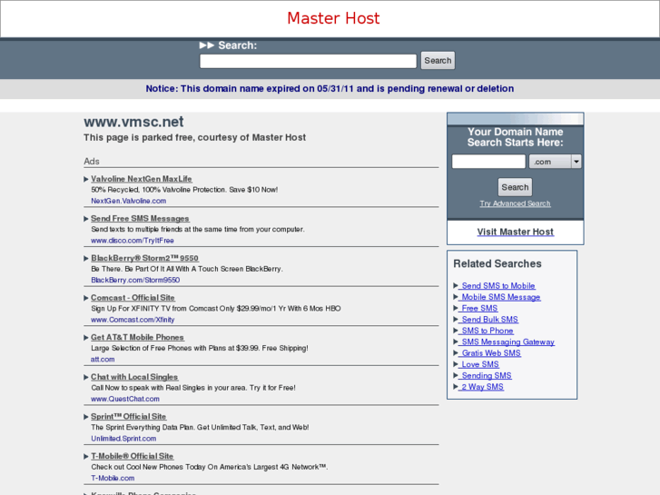Viewport: 660px width, 495px height.
Task: Visit the att.com link
Action: coord(103,360)
